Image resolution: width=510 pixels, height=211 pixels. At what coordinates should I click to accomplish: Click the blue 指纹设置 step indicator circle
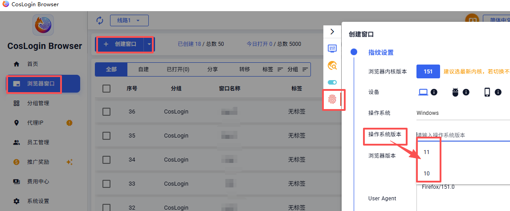tap(354, 52)
